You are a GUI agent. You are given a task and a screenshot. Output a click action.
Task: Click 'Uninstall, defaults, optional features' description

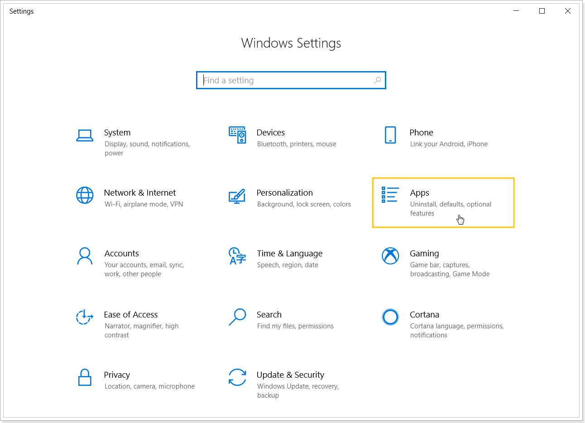pos(451,209)
